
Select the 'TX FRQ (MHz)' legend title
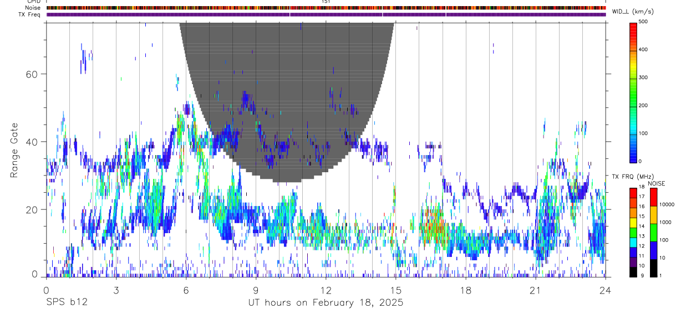pos(633,177)
